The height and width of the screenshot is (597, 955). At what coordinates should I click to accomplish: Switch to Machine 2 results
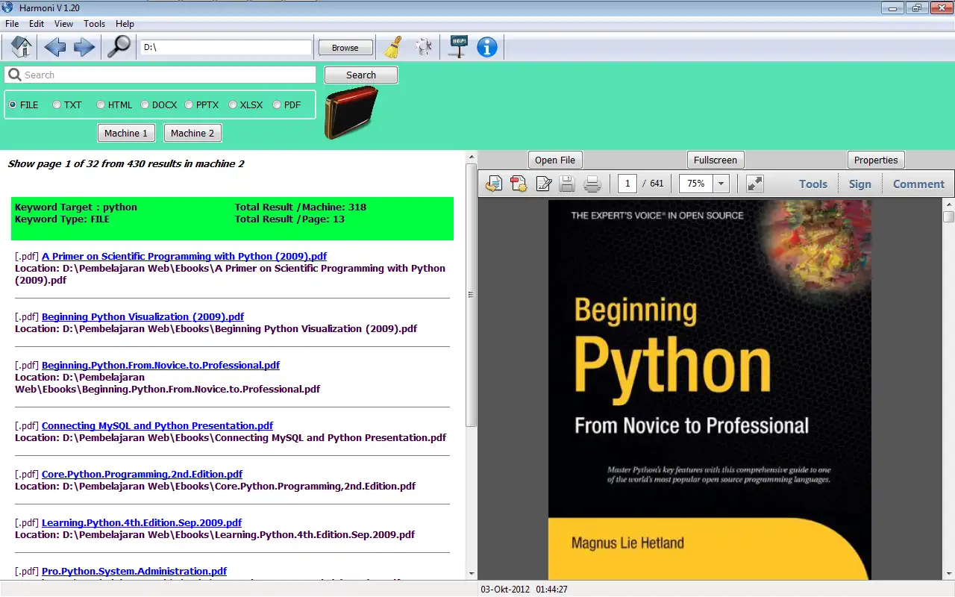tap(192, 133)
